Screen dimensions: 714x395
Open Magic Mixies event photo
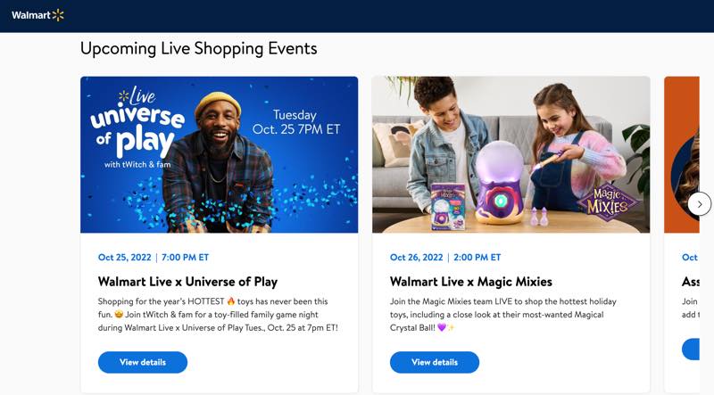click(x=511, y=155)
